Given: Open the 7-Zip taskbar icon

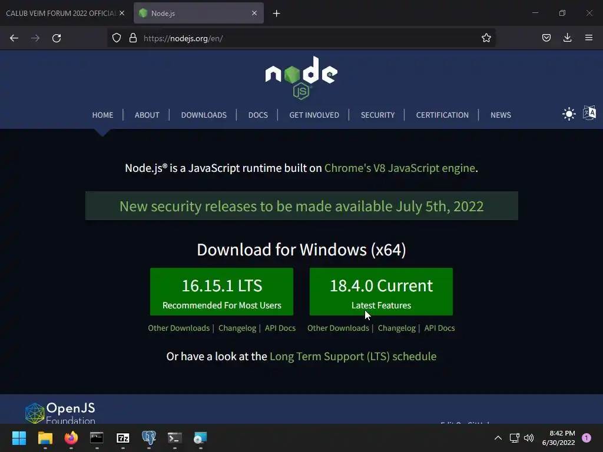Looking at the screenshot, I should pos(123,438).
